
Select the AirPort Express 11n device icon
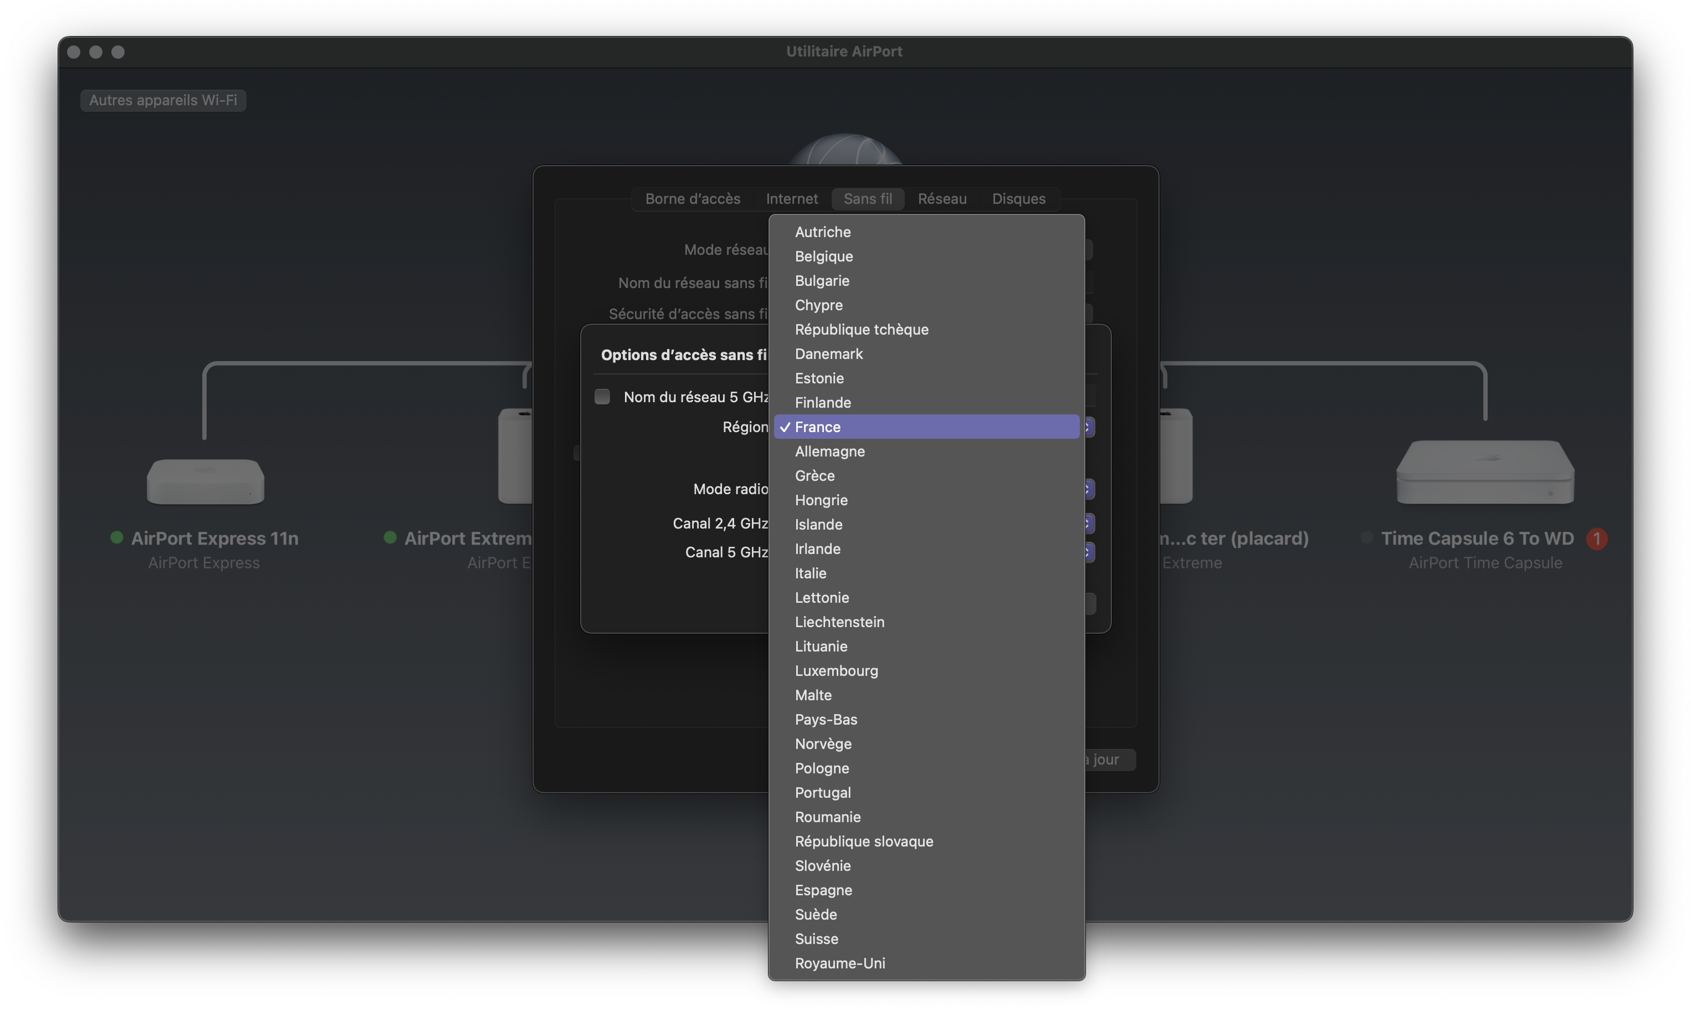[205, 481]
